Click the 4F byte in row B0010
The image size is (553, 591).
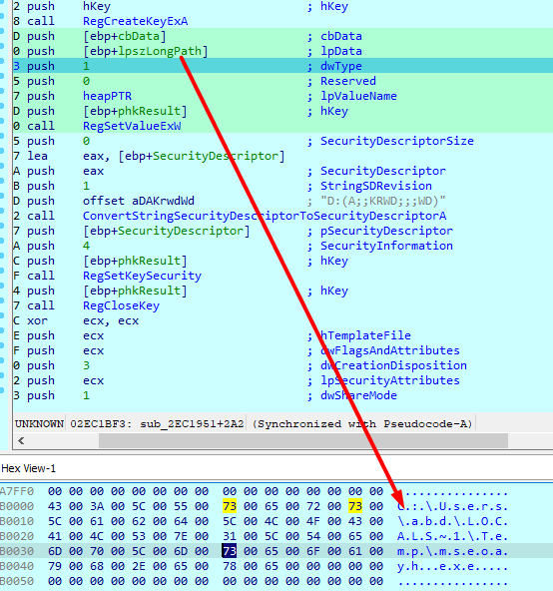tap(312, 521)
